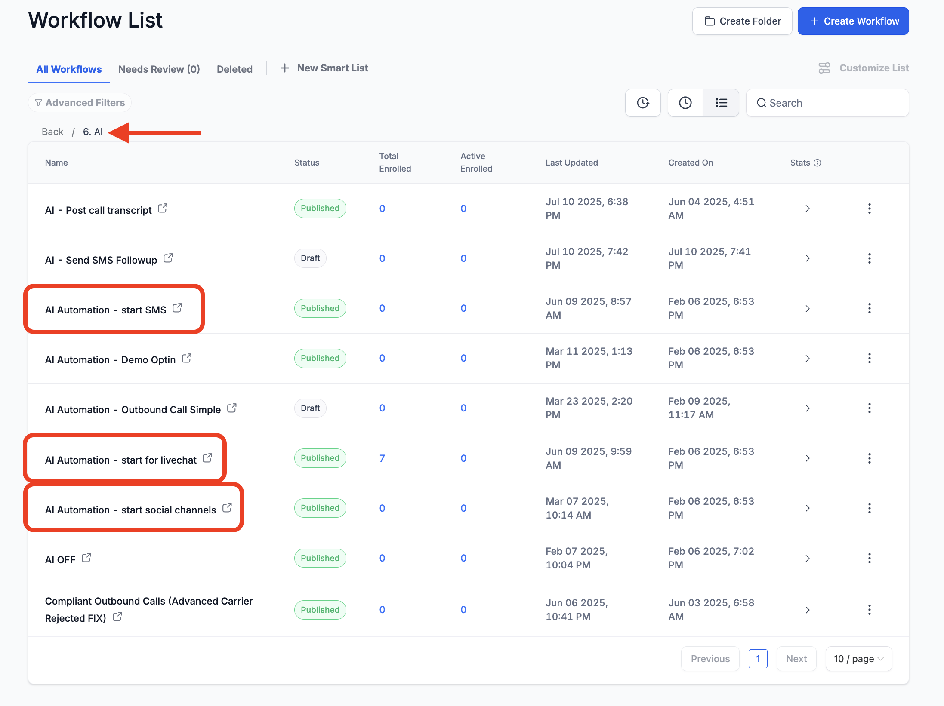Open Advanced Filters
The height and width of the screenshot is (706, 944).
point(80,103)
